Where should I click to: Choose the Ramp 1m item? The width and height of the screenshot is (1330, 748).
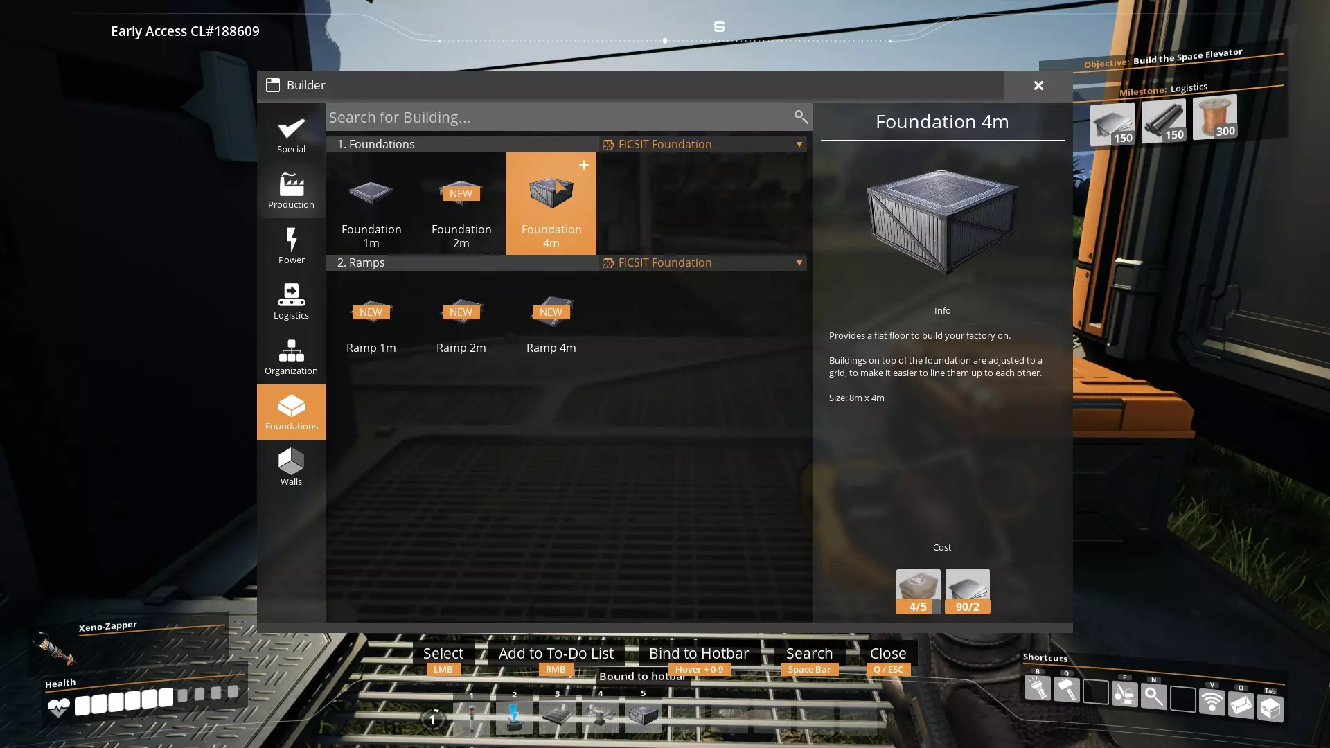[371, 312]
